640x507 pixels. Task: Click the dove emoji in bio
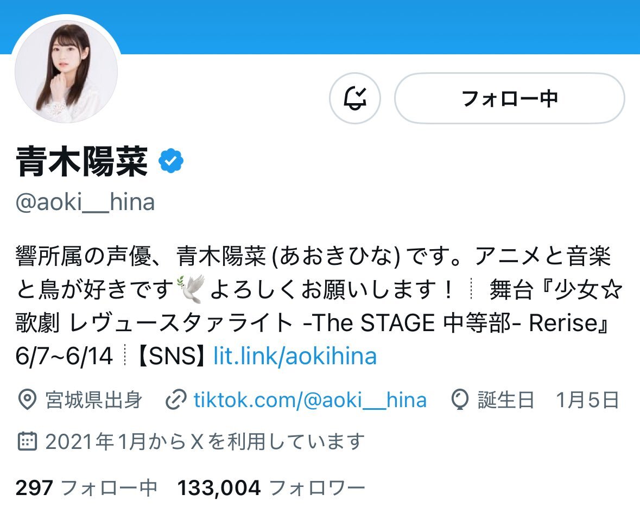tap(191, 289)
